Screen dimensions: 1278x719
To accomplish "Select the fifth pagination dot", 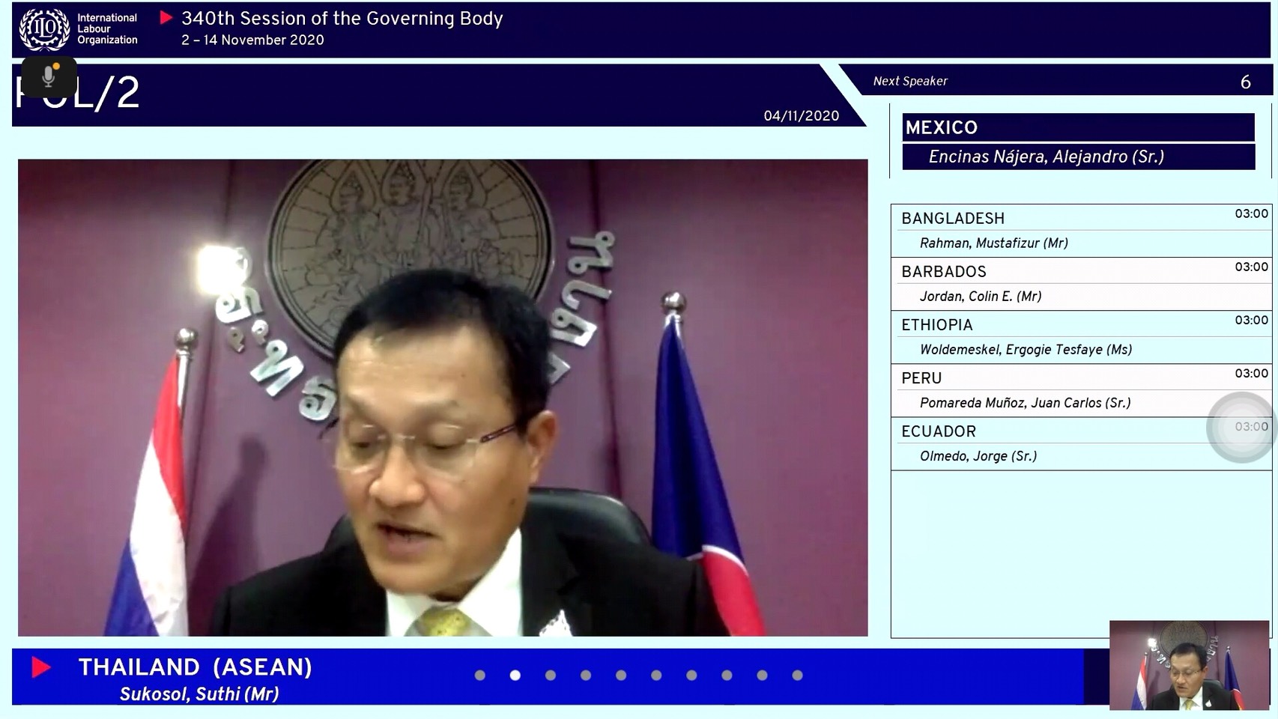I will point(621,676).
